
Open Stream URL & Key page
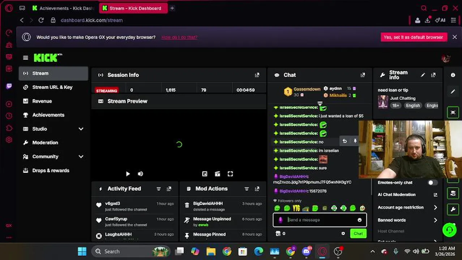click(54, 87)
